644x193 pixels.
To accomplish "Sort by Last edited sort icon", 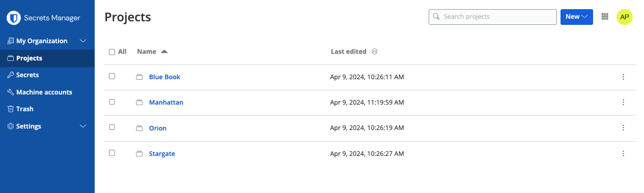I will [374, 51].
